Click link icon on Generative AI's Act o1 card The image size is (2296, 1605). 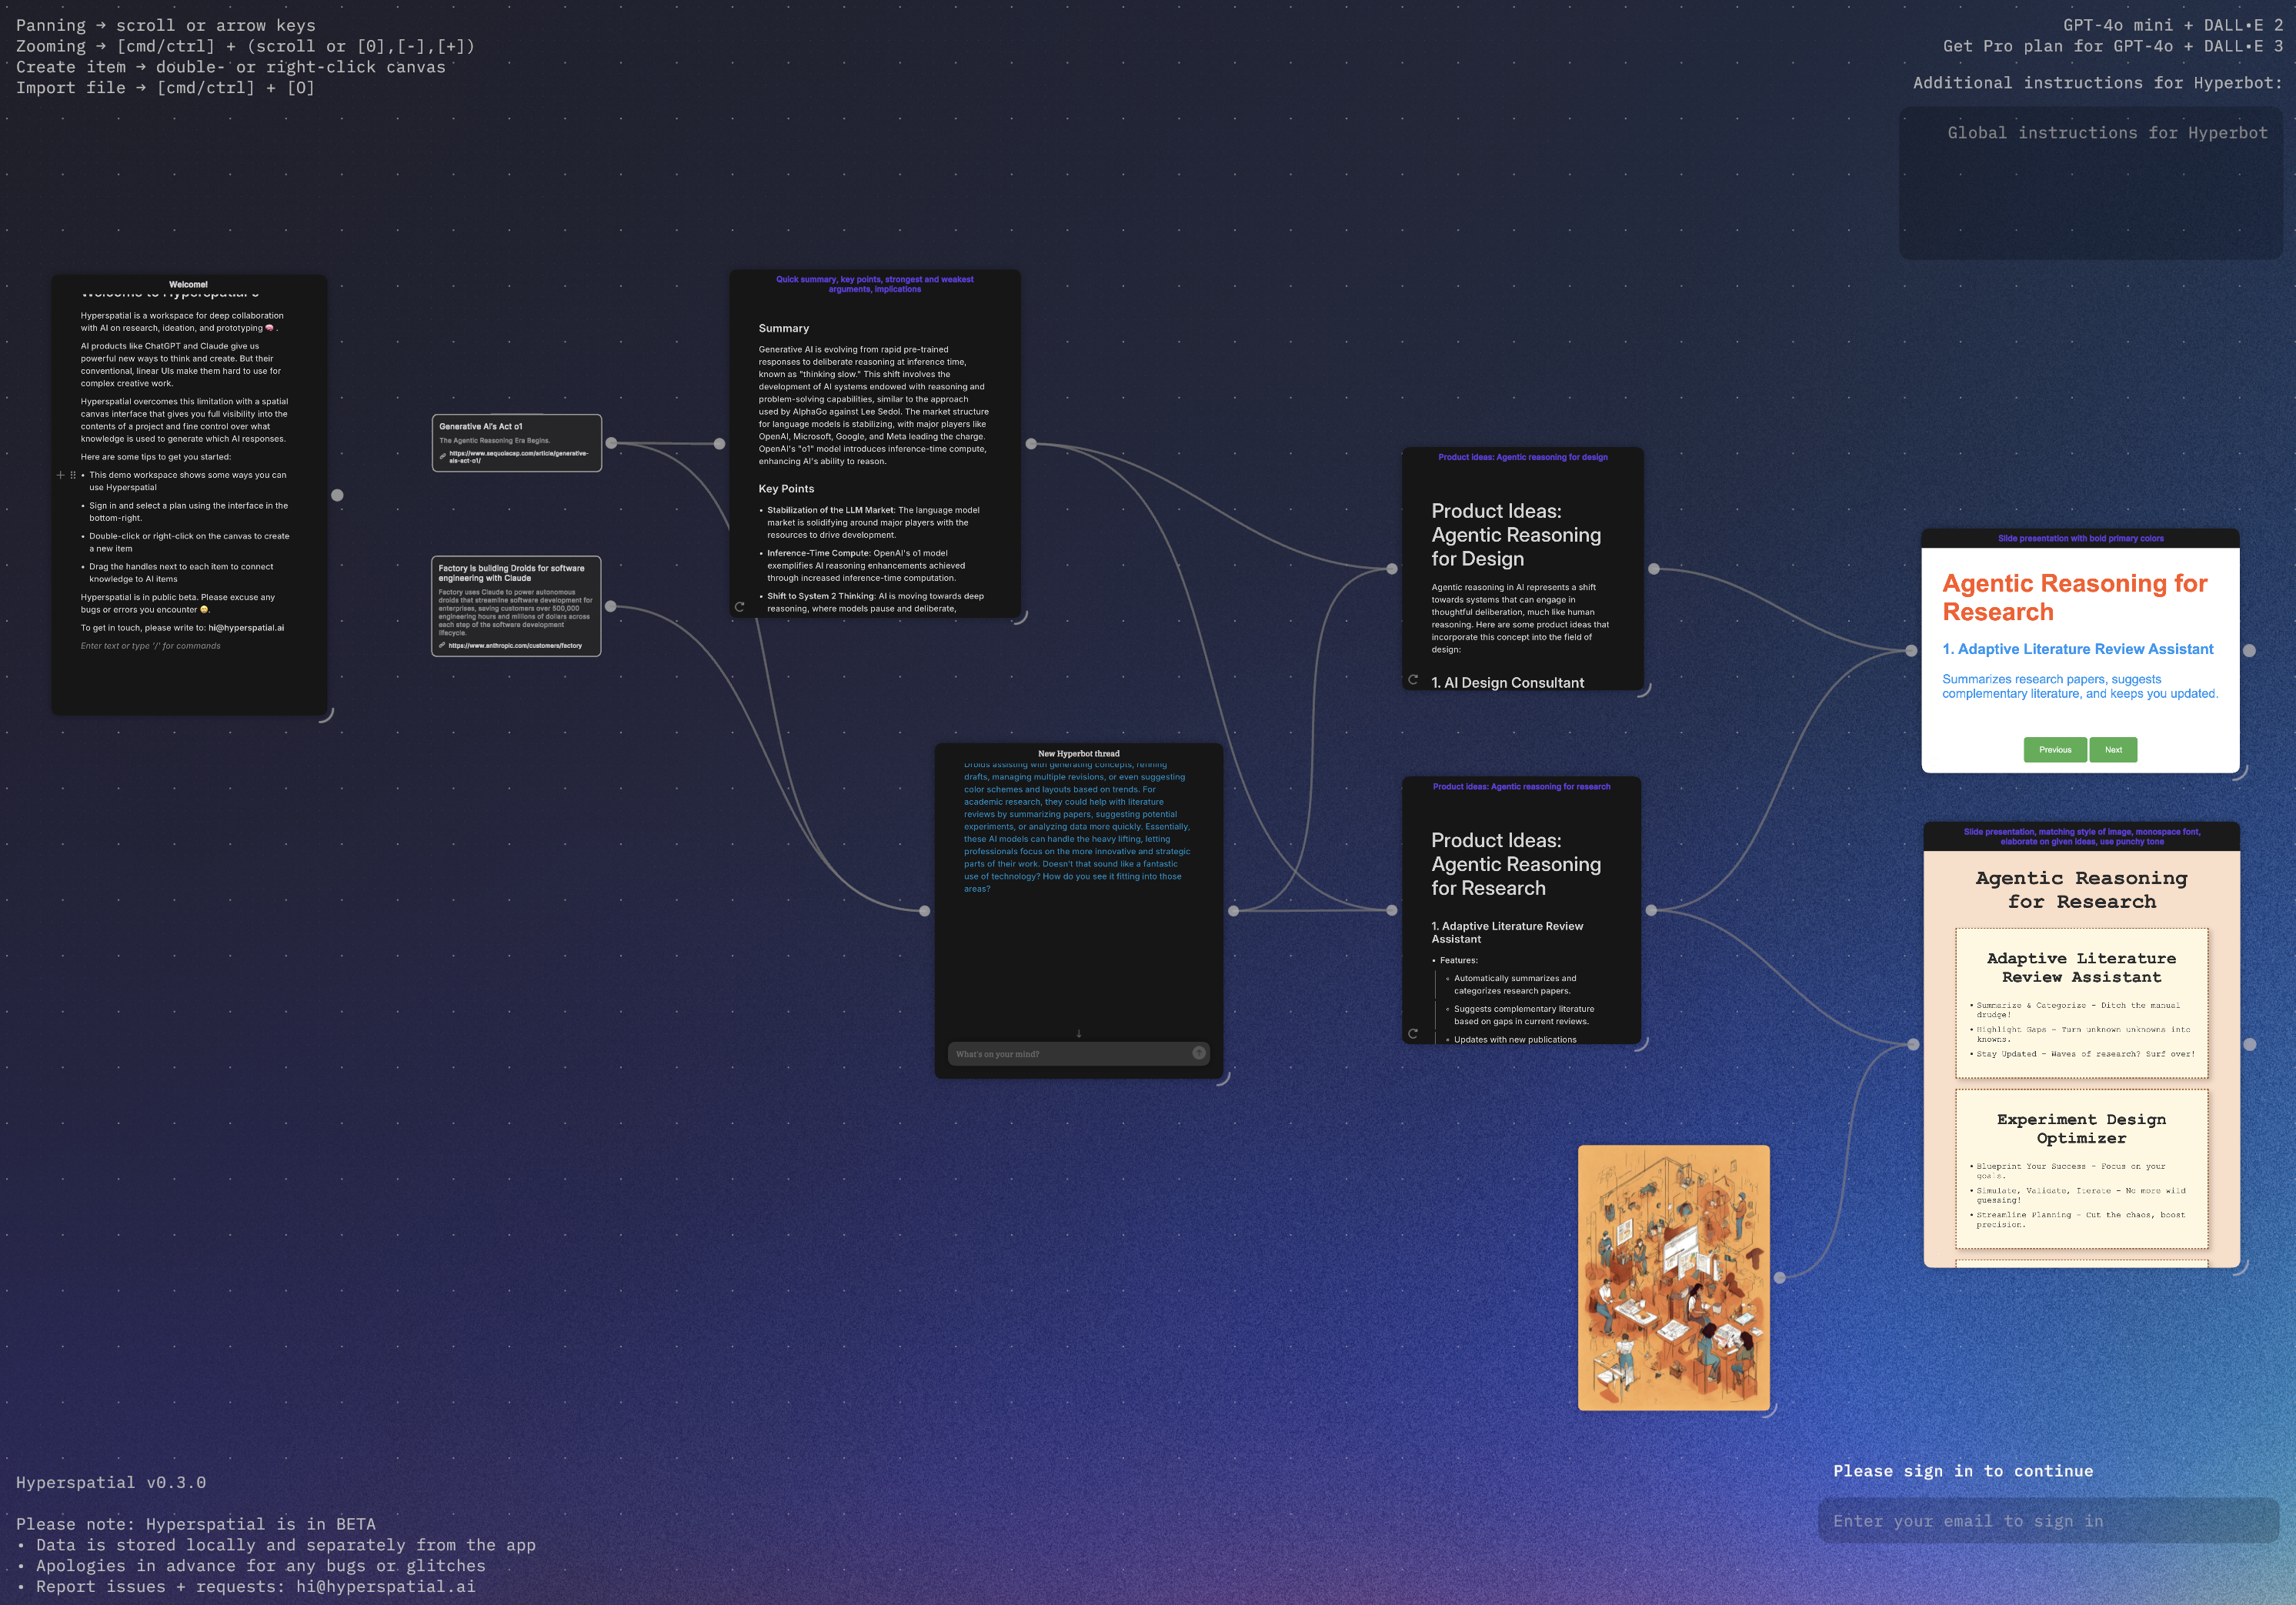[x=443, y=457]
